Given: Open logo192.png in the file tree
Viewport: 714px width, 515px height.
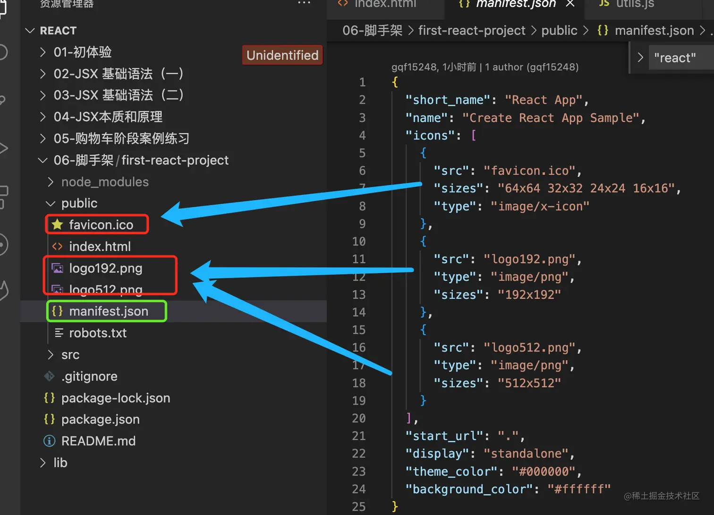Looking at the screenshot, I should (106, 268).
